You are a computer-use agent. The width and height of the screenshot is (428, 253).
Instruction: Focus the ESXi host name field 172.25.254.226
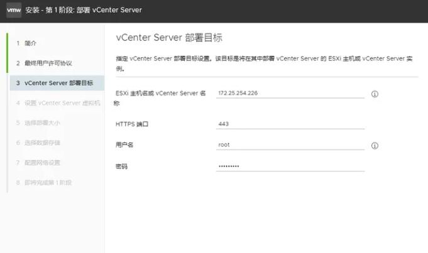290,94
